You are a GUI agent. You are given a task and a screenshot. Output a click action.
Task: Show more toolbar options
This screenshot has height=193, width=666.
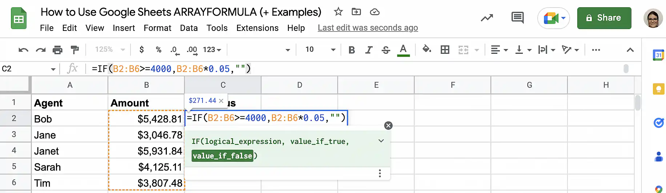[x=596, y=50]
